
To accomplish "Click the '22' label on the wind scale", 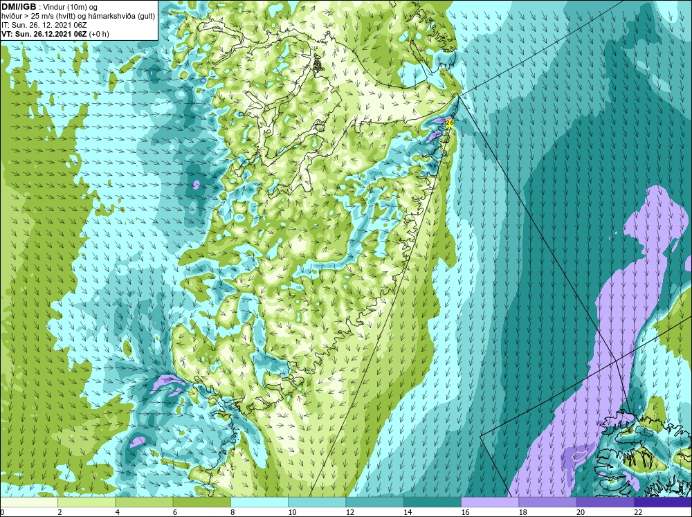I will click(x=638, y=512).
